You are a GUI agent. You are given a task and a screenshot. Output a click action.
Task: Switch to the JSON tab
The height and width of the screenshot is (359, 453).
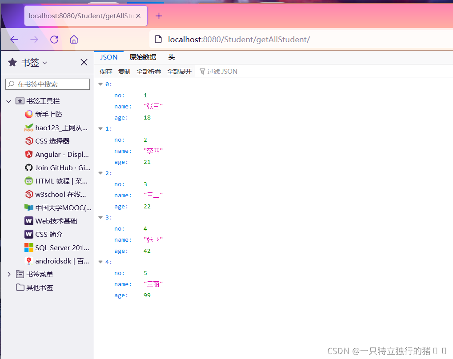click(x=108, y=57)
